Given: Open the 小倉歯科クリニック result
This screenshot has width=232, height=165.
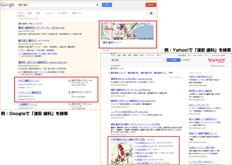Looking at the screenshot, I should [x=28, y=104].
